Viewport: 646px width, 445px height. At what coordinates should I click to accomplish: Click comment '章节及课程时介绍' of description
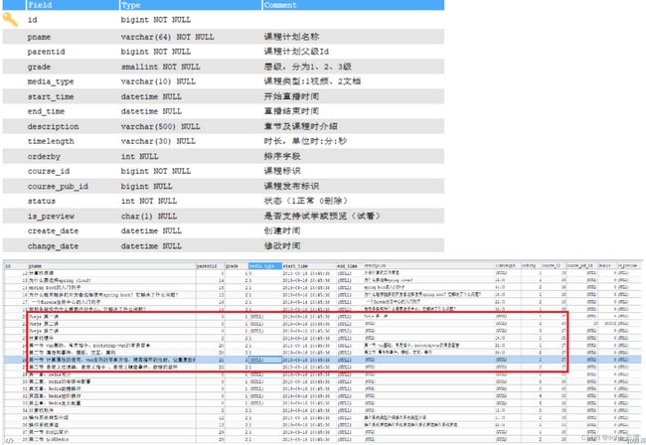pos(301,126)
